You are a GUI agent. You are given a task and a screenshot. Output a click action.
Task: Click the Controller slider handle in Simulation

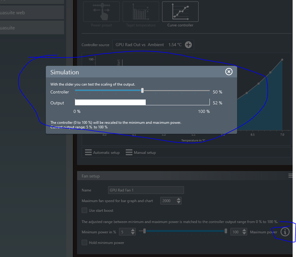[x=142, y=91]
